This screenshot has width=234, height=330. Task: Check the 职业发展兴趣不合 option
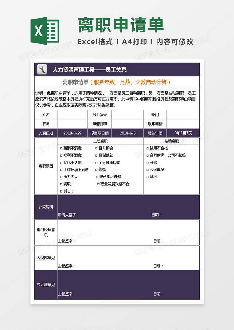click(x=98, y=184)
